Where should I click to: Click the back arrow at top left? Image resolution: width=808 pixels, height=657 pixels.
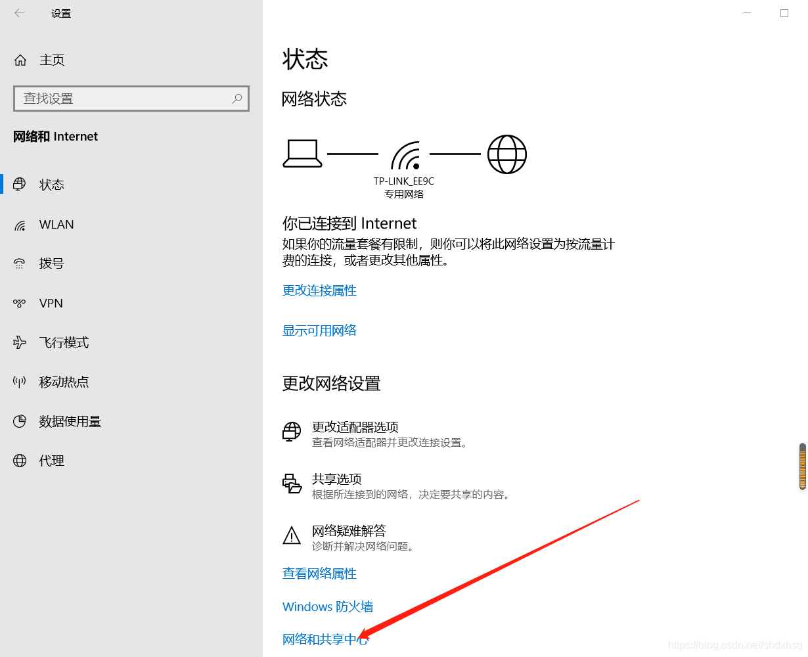(19, 12)
